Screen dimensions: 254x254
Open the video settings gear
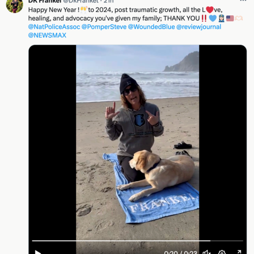(x=222, y=252)
